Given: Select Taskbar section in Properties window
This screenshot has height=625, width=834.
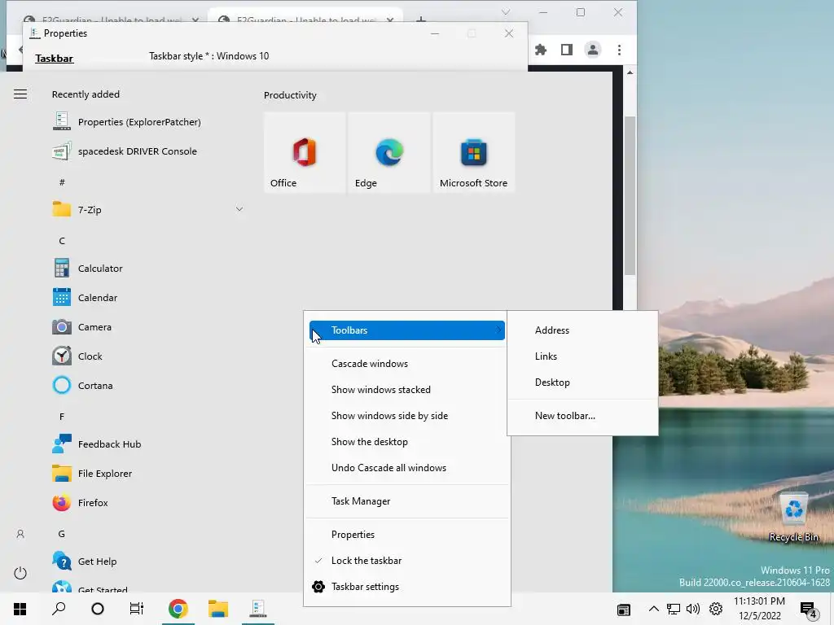Looking at the screenshot, I should point(55,59).
